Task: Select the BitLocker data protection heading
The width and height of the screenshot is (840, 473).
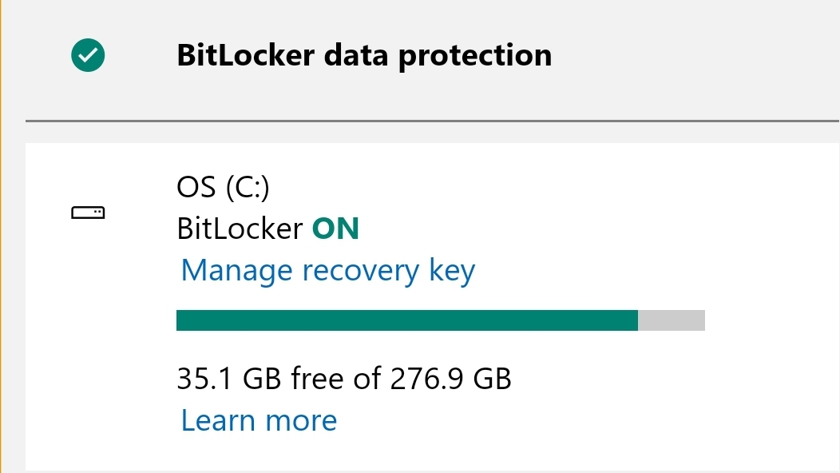Action: (364, 55)
